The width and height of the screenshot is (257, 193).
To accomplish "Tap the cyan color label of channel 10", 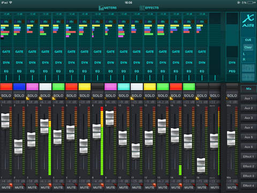I will (124, 87).
